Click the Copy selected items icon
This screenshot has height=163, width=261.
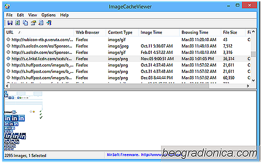[25, 23]
